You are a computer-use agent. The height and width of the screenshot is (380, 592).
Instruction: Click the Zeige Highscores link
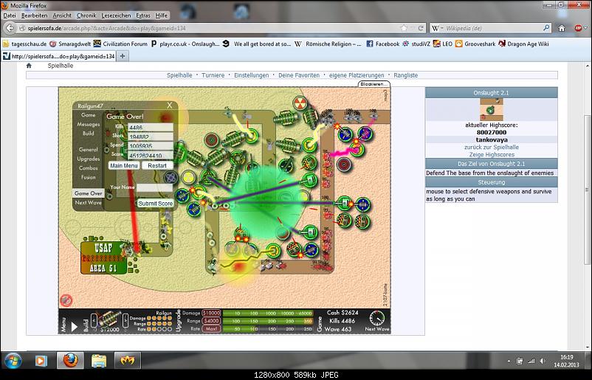coord(492,154)
